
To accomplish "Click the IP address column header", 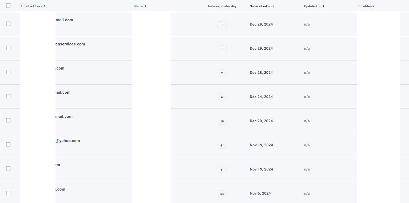I will [366, 6].
